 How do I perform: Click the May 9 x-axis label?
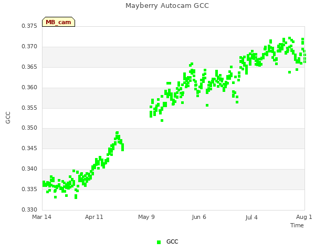point(146,217)
